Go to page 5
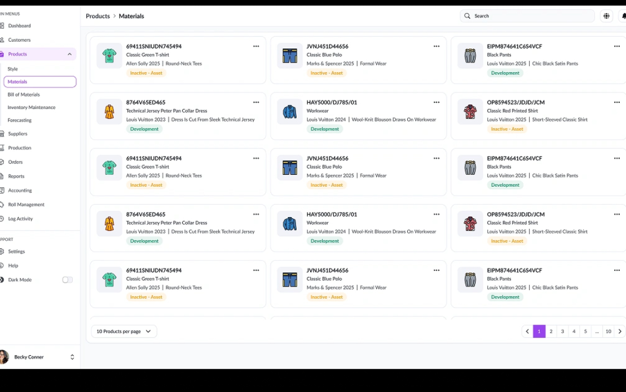The height and width of the screenshot is (392, 626). coord(586,331)
